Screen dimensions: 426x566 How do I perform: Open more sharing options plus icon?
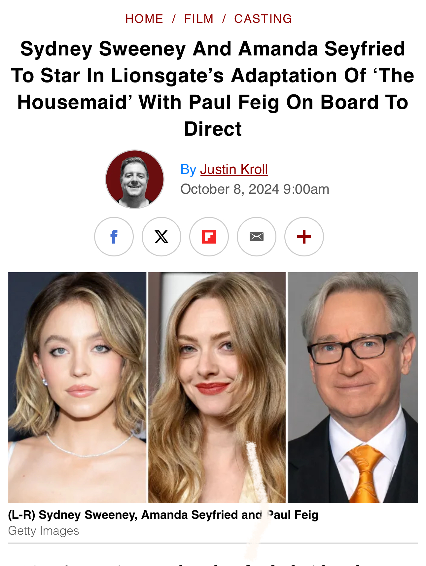(304, 236)
